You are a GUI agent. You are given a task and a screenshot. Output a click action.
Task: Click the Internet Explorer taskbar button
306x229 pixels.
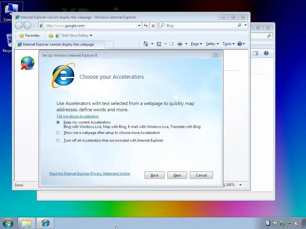pyautogui.click(x=45, y=223)
